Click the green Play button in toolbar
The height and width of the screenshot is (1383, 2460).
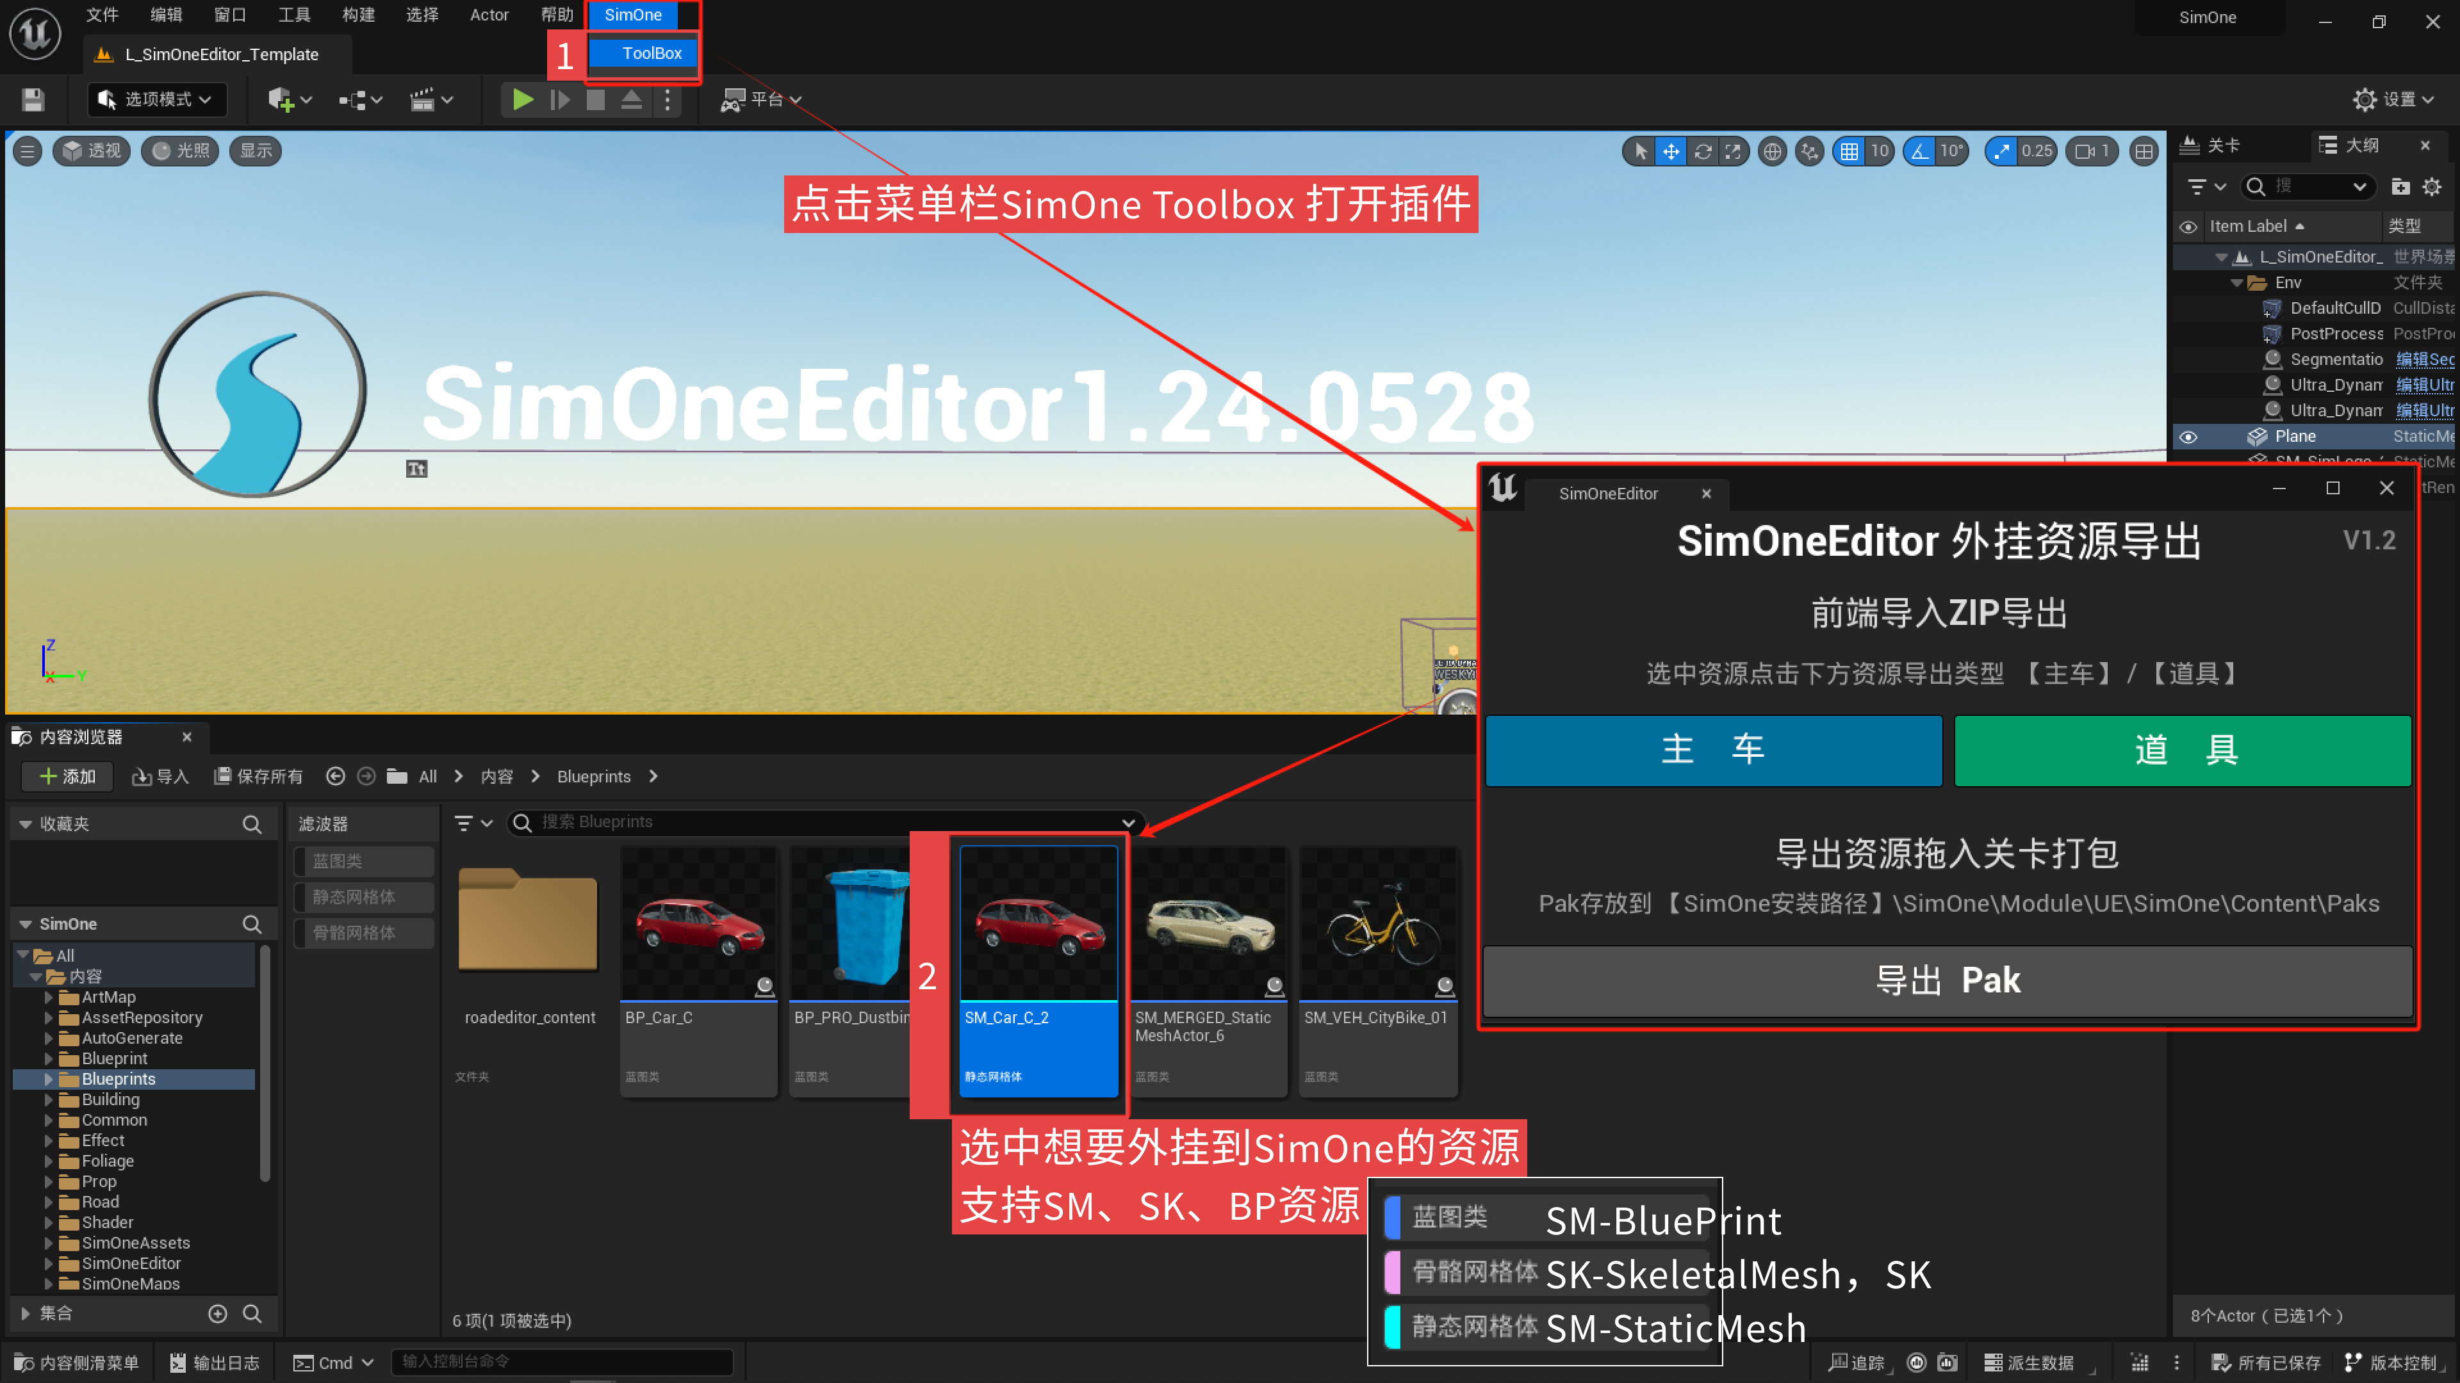521,99
